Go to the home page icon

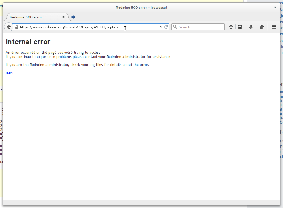click(262, 27)
